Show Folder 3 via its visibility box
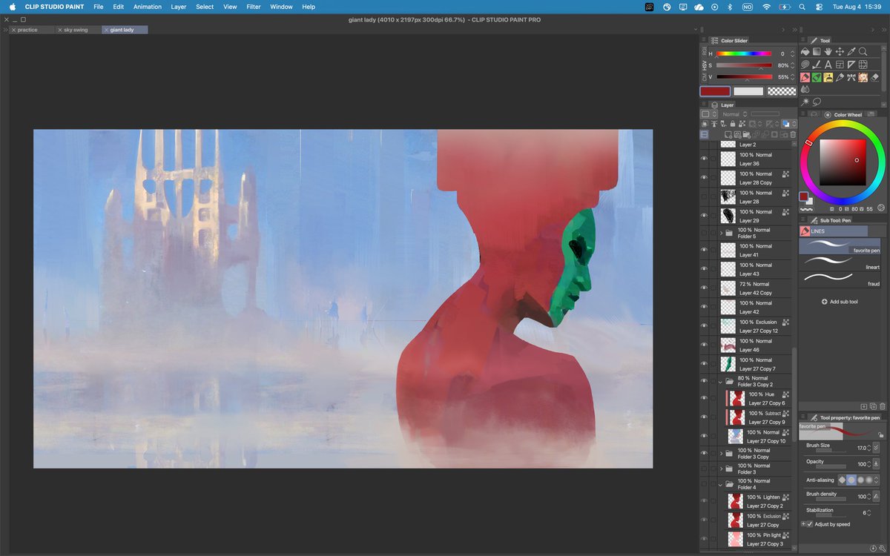This screenshot has width=890, height=556. tap(705, 469)
